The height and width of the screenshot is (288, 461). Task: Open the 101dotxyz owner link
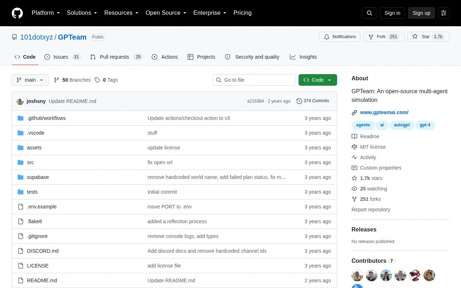coord(36,37)
